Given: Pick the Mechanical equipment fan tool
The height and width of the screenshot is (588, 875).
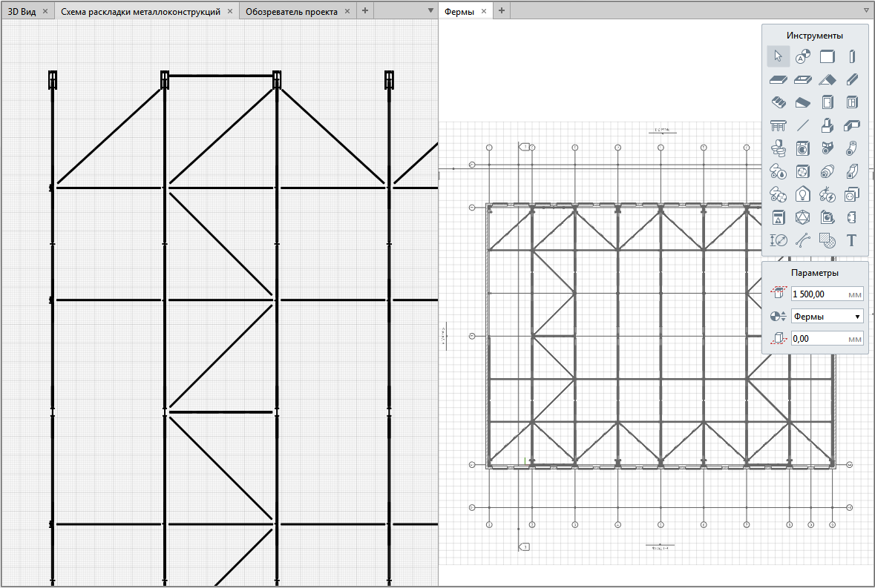Looking at the screenshot, I should tap(802, 171).
